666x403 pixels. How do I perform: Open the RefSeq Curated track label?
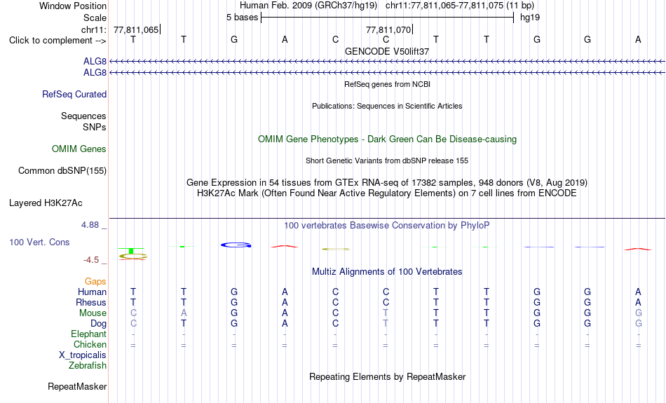74,95
